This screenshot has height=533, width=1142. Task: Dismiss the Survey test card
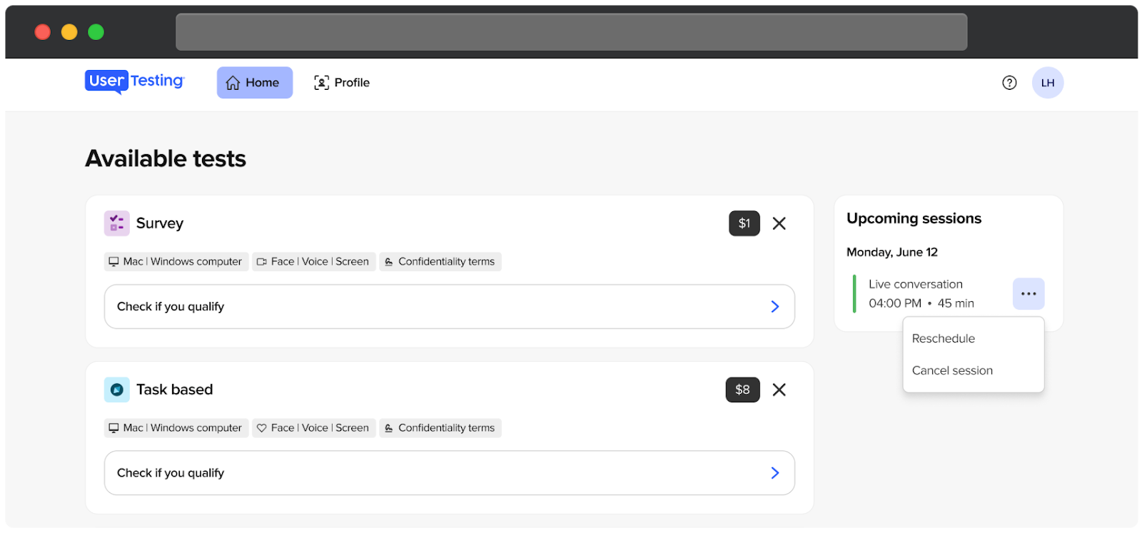(x=779, y=223)
